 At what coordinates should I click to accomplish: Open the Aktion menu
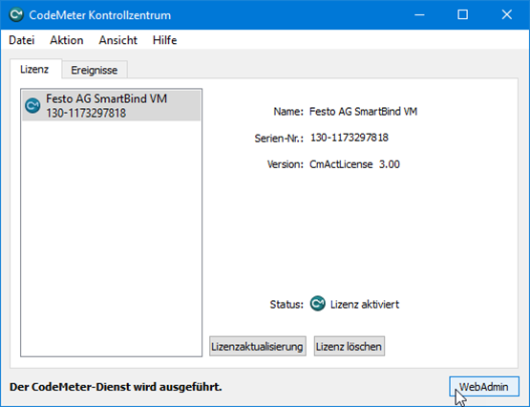pyautogui.click(x=67, y=40)
